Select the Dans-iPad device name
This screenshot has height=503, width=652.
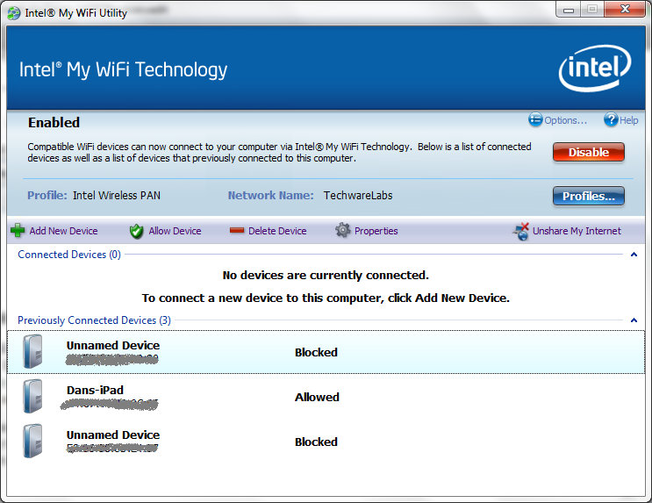[96, 391]
